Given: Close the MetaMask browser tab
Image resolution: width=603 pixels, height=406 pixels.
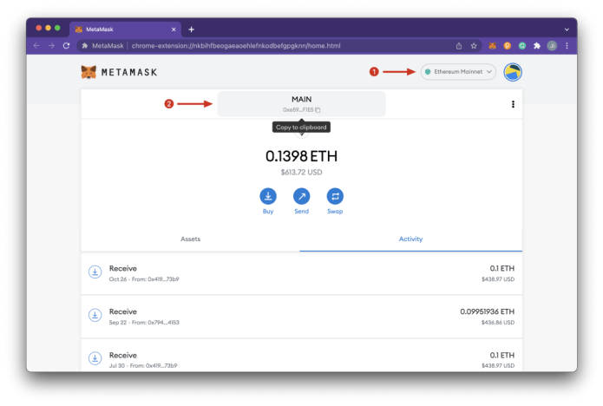Looking at the screenshot, I should 174,29.
